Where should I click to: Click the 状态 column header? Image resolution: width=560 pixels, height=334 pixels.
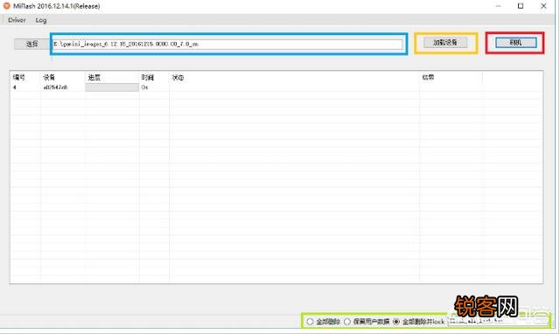[x=178, y=77]
